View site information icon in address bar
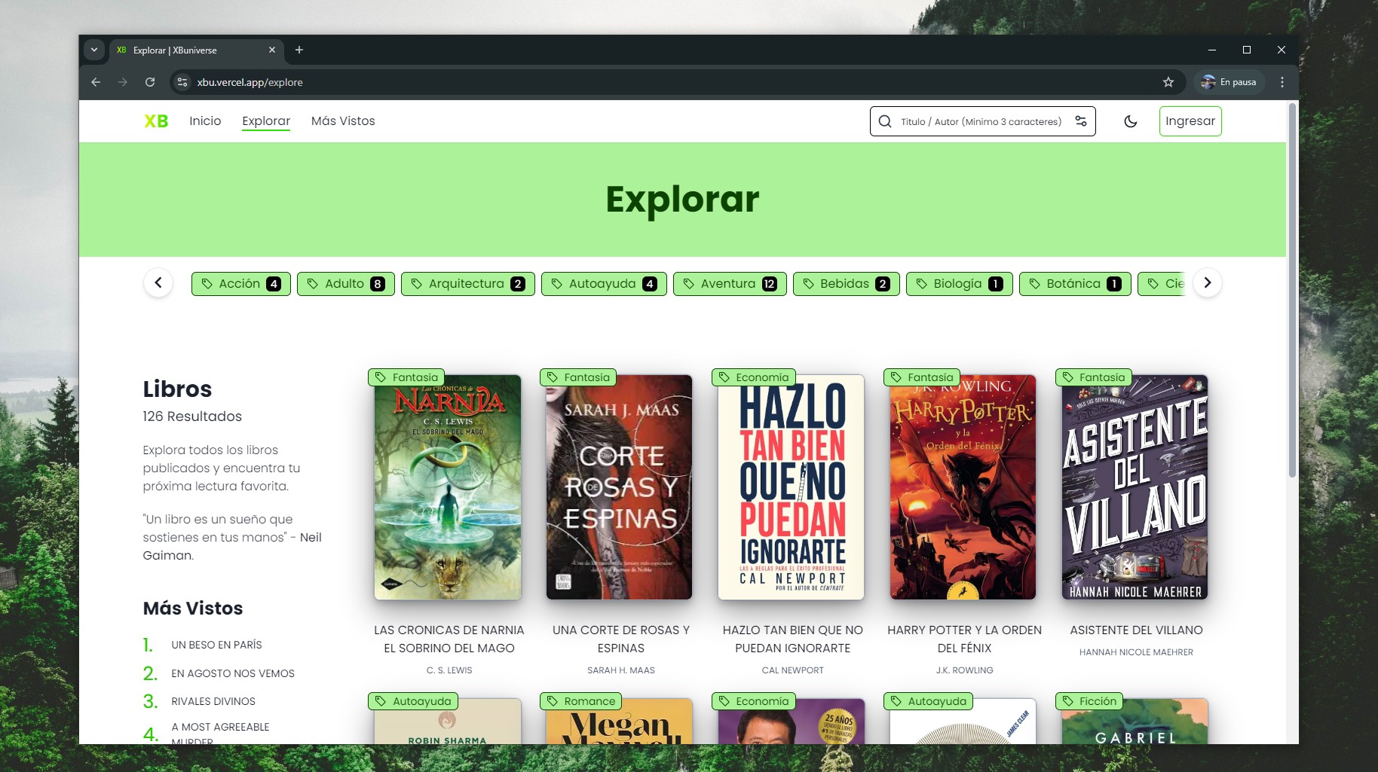The width and height of the screenshot is (1378, 772). (x=182, y=82)
